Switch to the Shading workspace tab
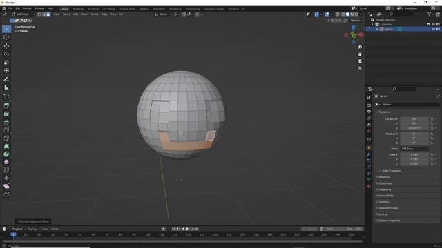The image size is (442, 248). point(144,9)
